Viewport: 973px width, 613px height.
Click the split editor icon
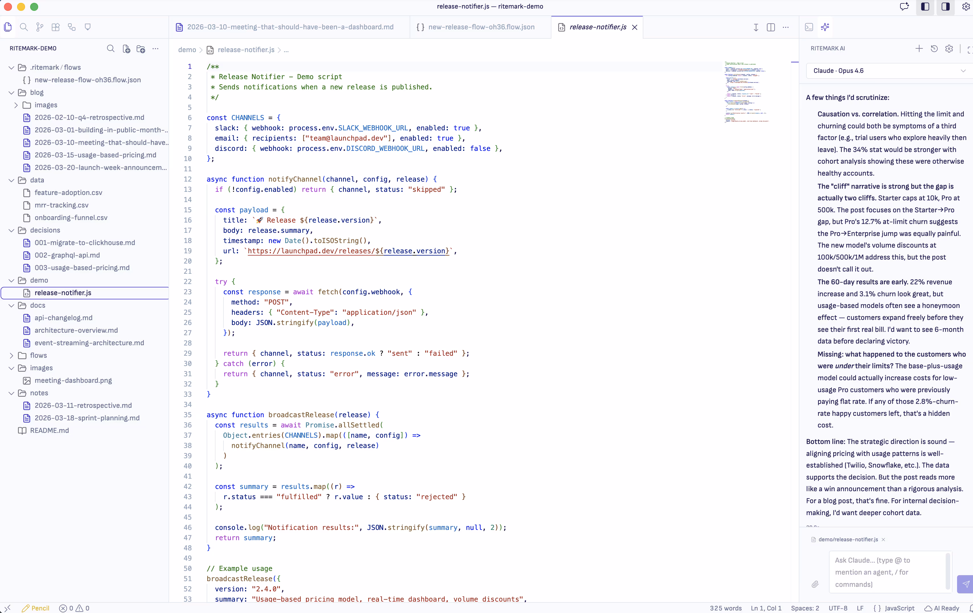(x=771, y=27)
